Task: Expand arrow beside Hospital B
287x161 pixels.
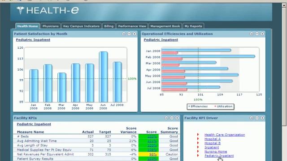Action: point(198,143)
